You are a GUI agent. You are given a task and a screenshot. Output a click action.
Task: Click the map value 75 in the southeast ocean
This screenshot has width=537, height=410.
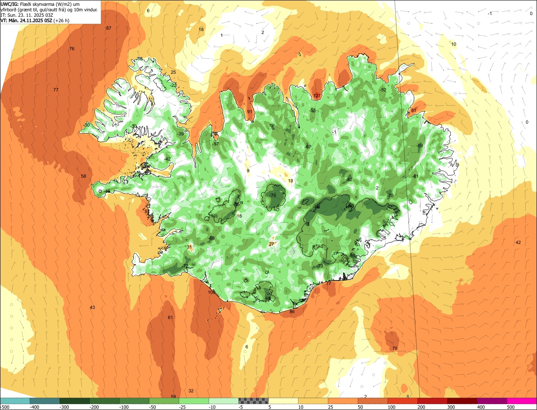click(x=395, y=349)
